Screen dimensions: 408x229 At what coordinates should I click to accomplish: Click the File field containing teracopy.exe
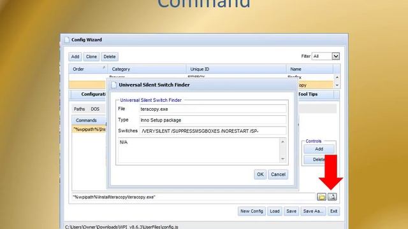click(x=212, y=109)
